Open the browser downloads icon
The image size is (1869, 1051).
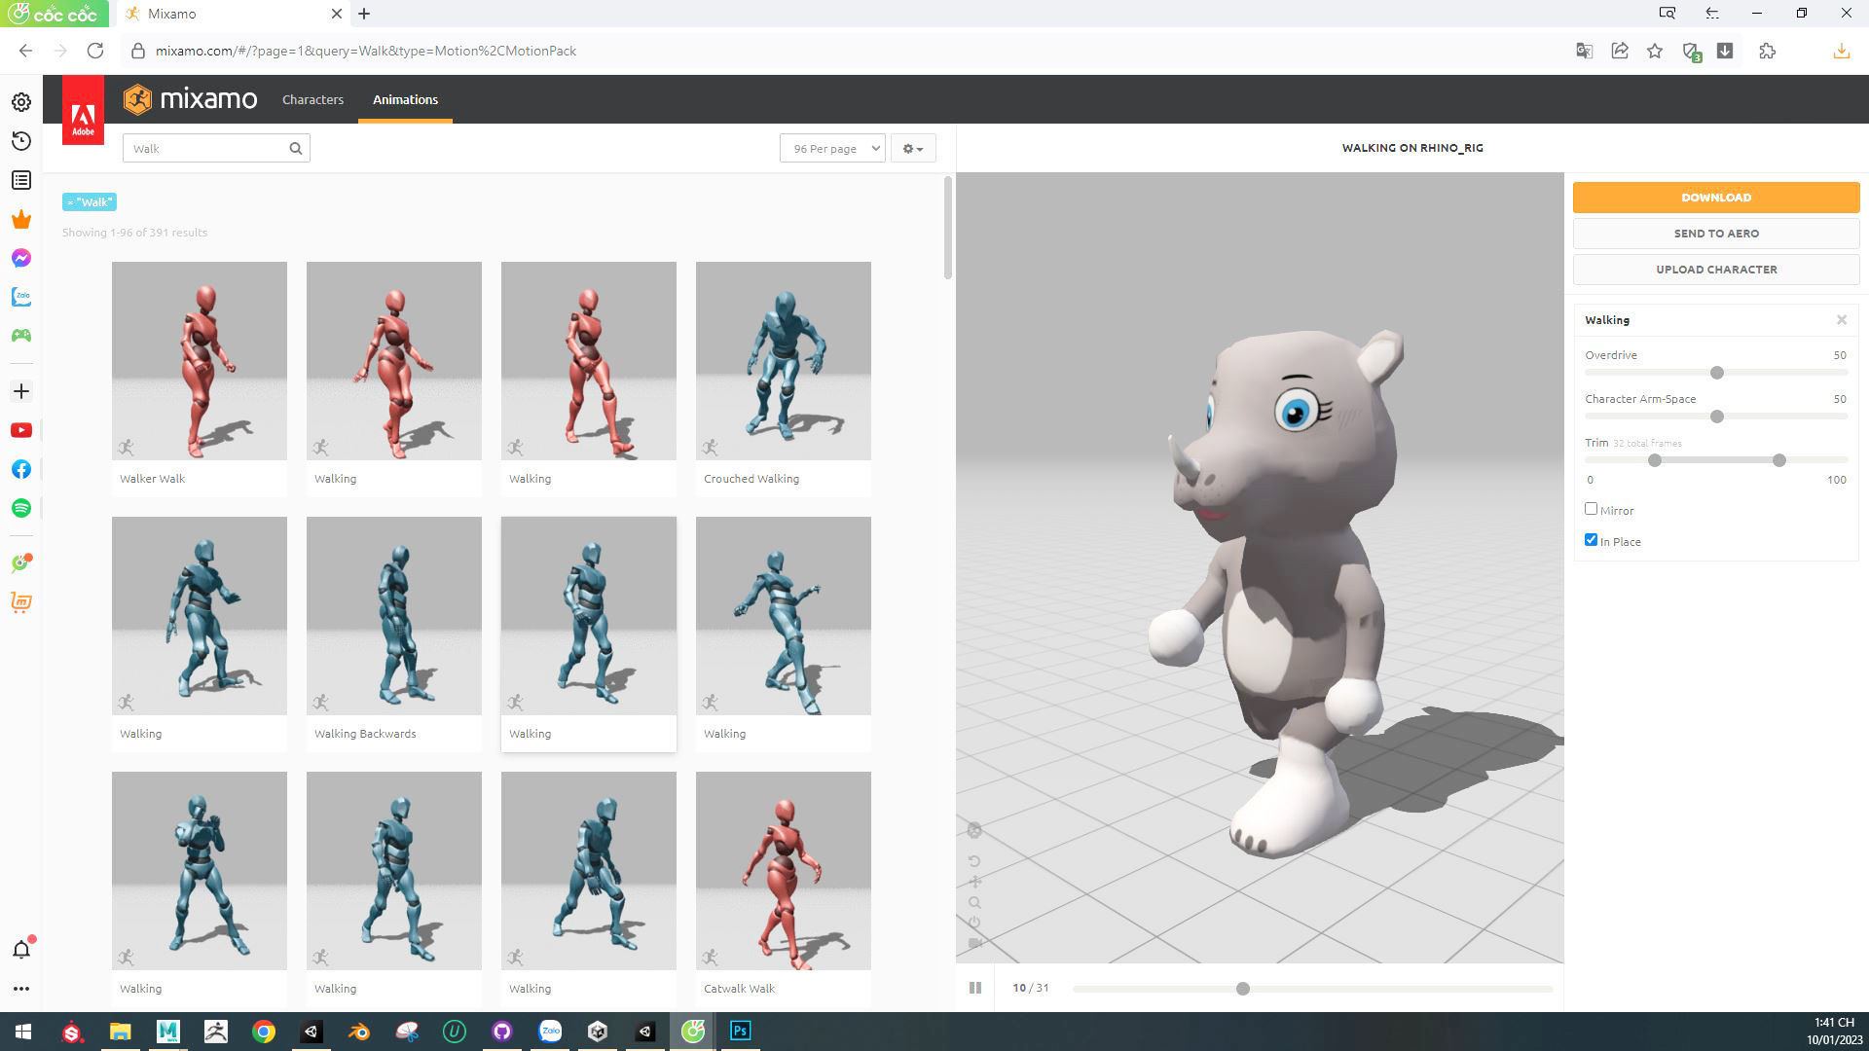(x=1841, y=51)
